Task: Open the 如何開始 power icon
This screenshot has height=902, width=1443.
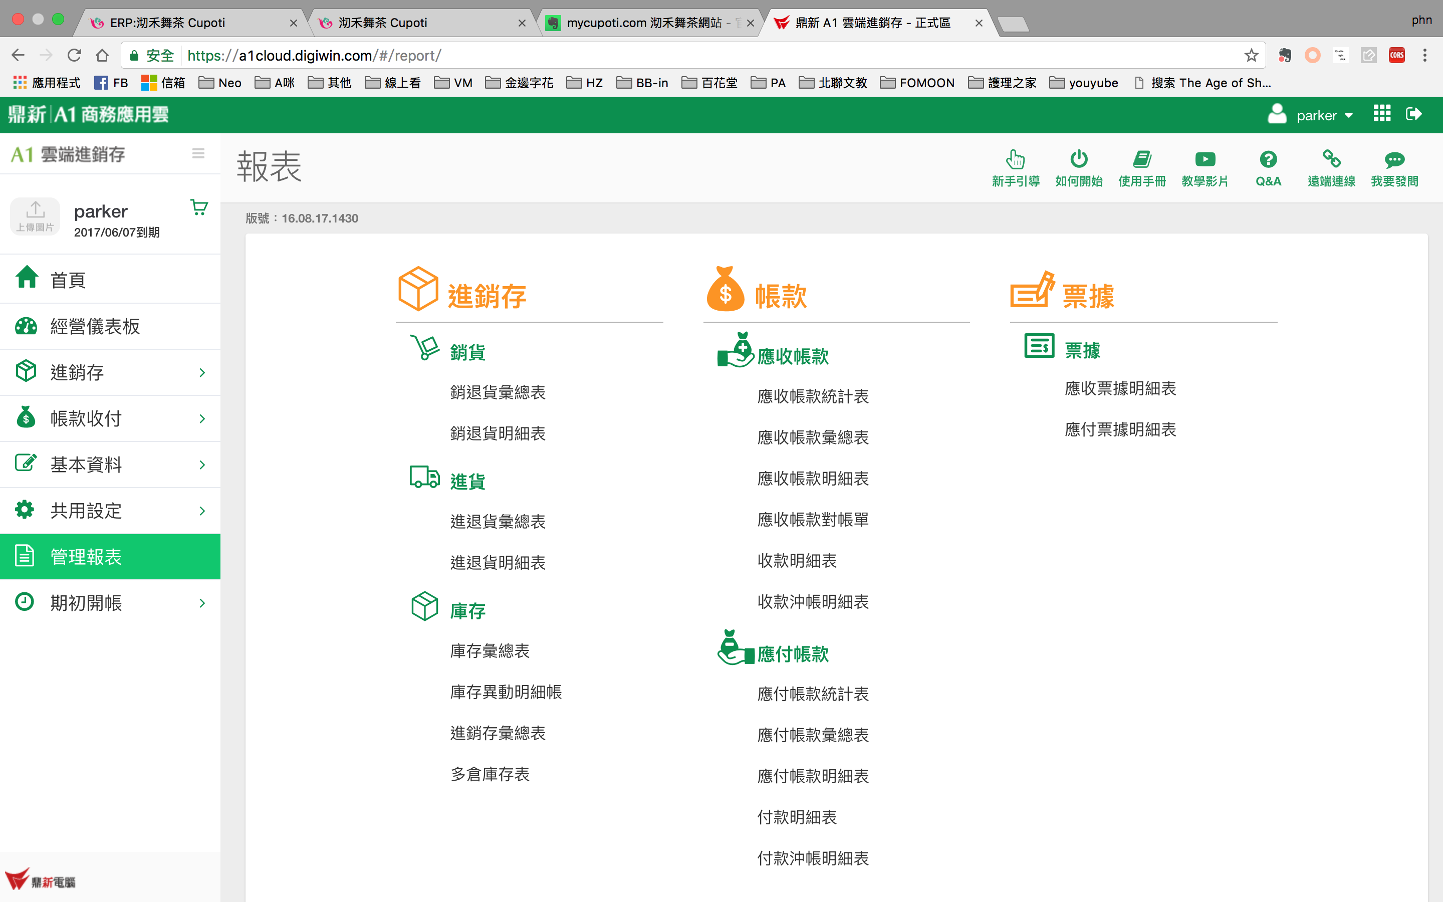Action: 1078,160
